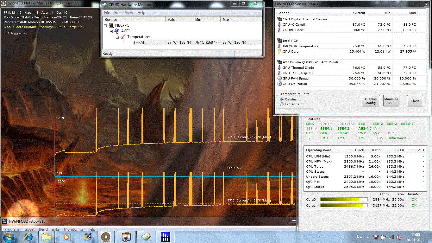Click the muted volume tray icon
The height and width of the screenshot is (243, 432).
tap(399, 237)
